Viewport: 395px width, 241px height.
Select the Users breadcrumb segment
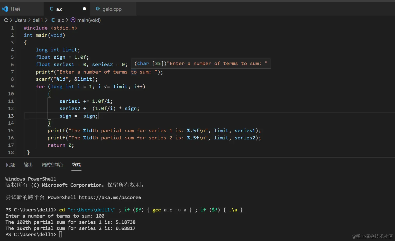coord(20,20)
